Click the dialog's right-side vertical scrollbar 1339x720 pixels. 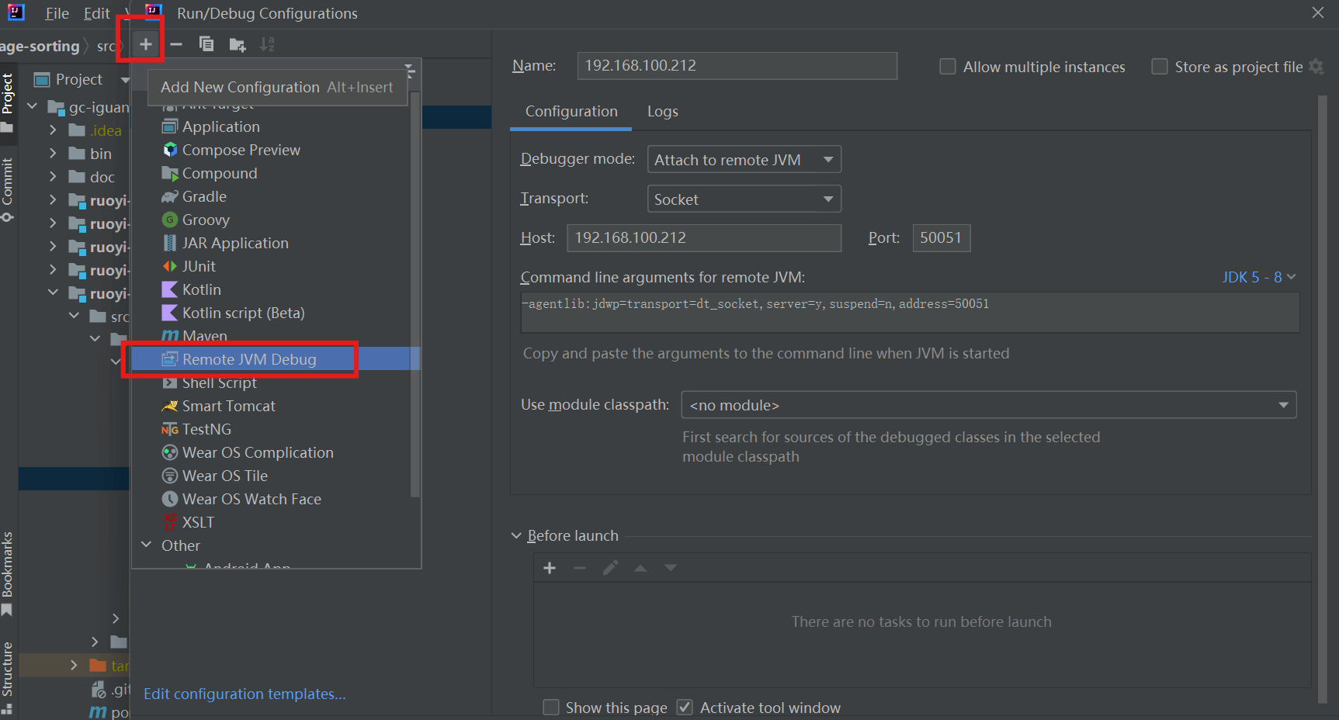click(x=1323, y=400)
